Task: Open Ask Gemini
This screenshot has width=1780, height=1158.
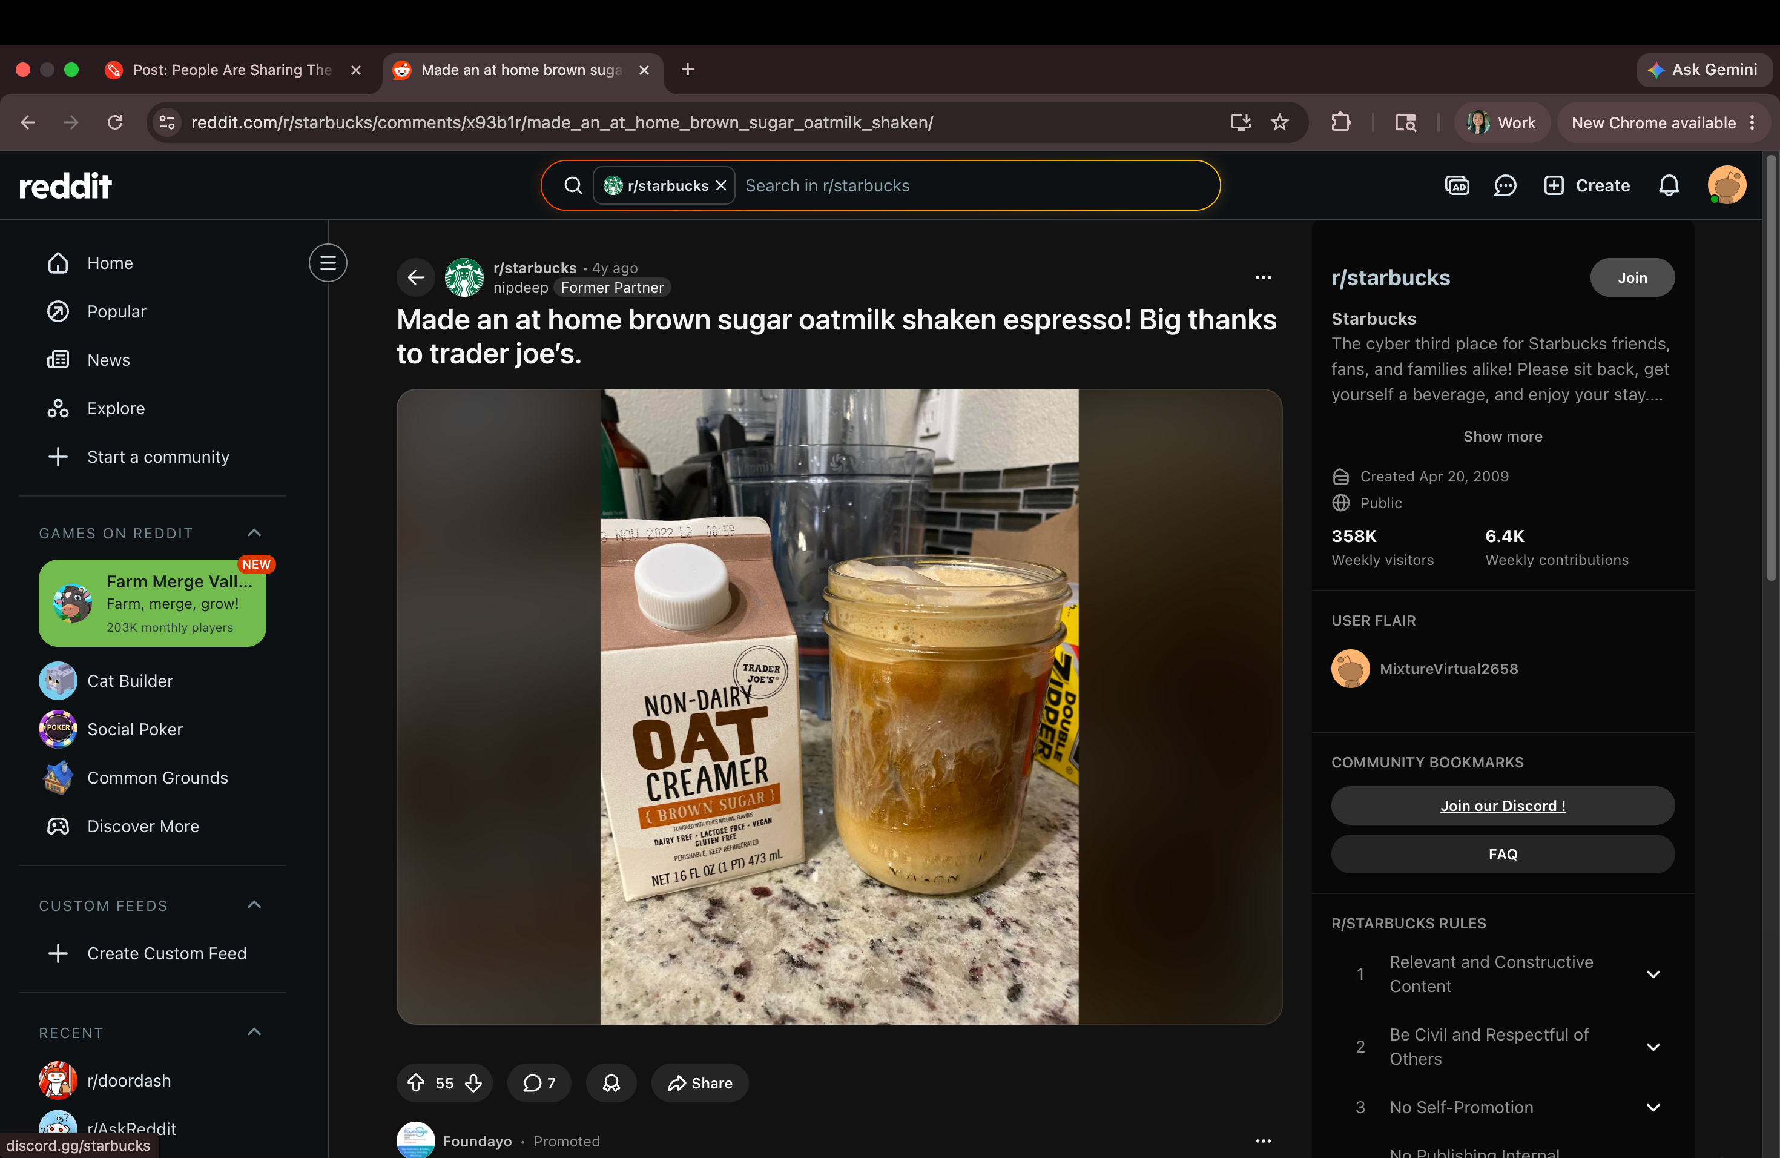Action: [1703, 70]
